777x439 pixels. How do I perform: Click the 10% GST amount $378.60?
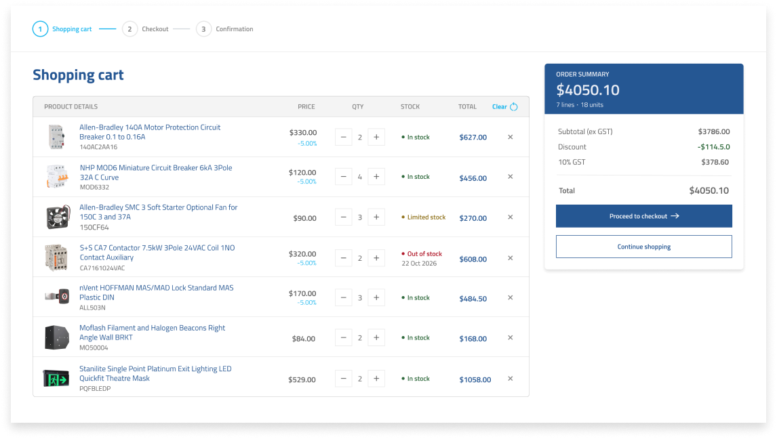click(x=715, y=162)
